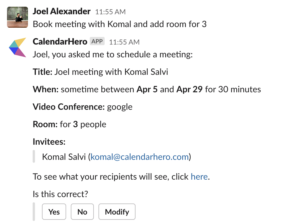The width and height of the screenshot is (285, 223).
Task: Click the Title line of the meeting
Action: click(x=100, y=72)
